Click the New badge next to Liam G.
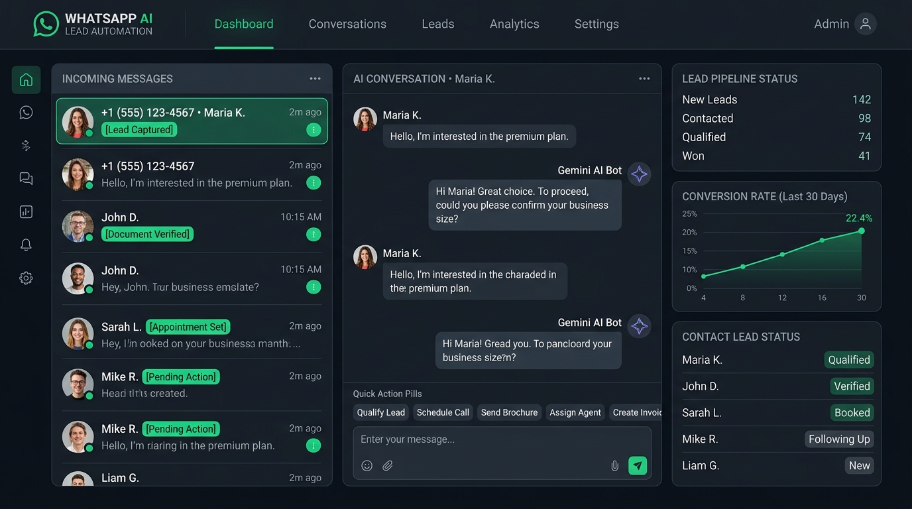Image resolution: width=912 pixels, height=509 pixels. [x=860, y=466]
